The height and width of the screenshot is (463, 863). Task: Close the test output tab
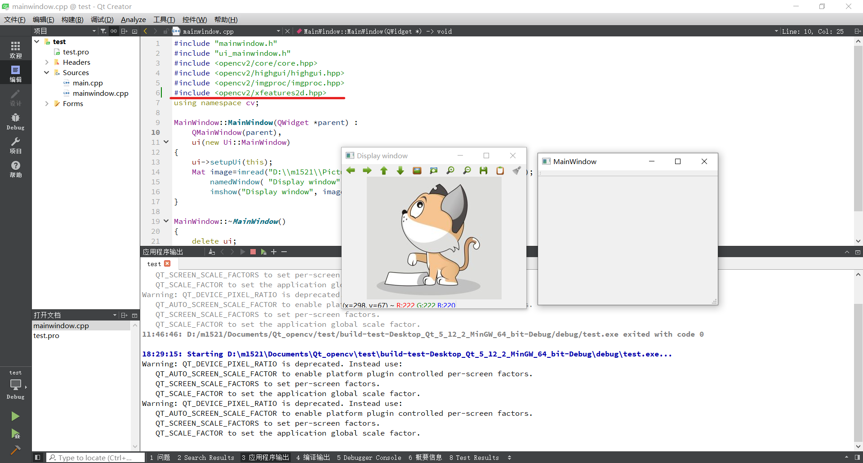(x=167, y=264)
